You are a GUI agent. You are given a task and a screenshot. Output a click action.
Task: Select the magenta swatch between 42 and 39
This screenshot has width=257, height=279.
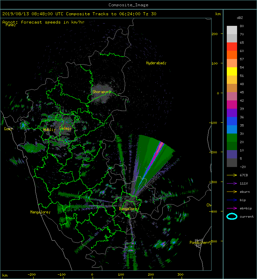tap(232, 104)
